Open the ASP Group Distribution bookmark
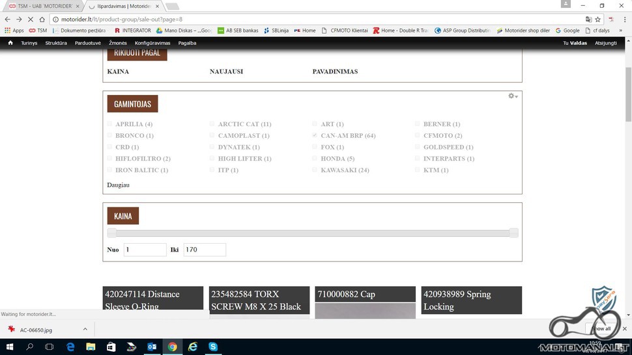The image size is (632, 355). (463, 31)
